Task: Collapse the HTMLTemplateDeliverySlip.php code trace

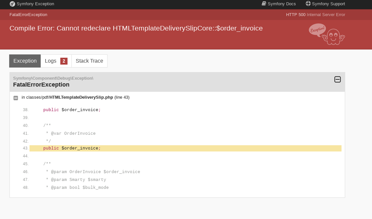Action: tap(16, 97)
